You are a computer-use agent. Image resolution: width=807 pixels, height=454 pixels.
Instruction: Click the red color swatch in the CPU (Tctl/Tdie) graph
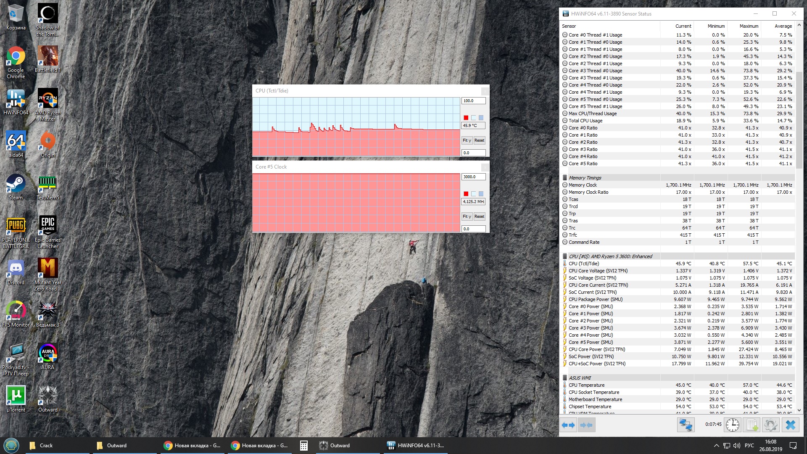[466, 118]
